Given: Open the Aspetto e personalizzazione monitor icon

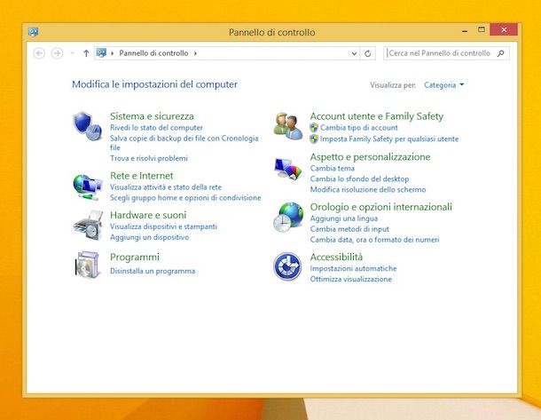Looking at the screenshot, I should [x=287, y=169].
